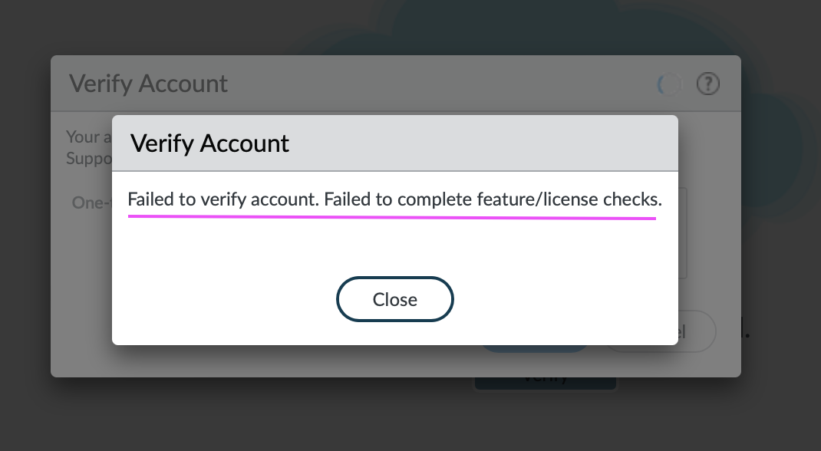Click the Supported text in the background dialog
Image resolution: width=821 pixels, height=451 pixels.
[x=86, y=158]
